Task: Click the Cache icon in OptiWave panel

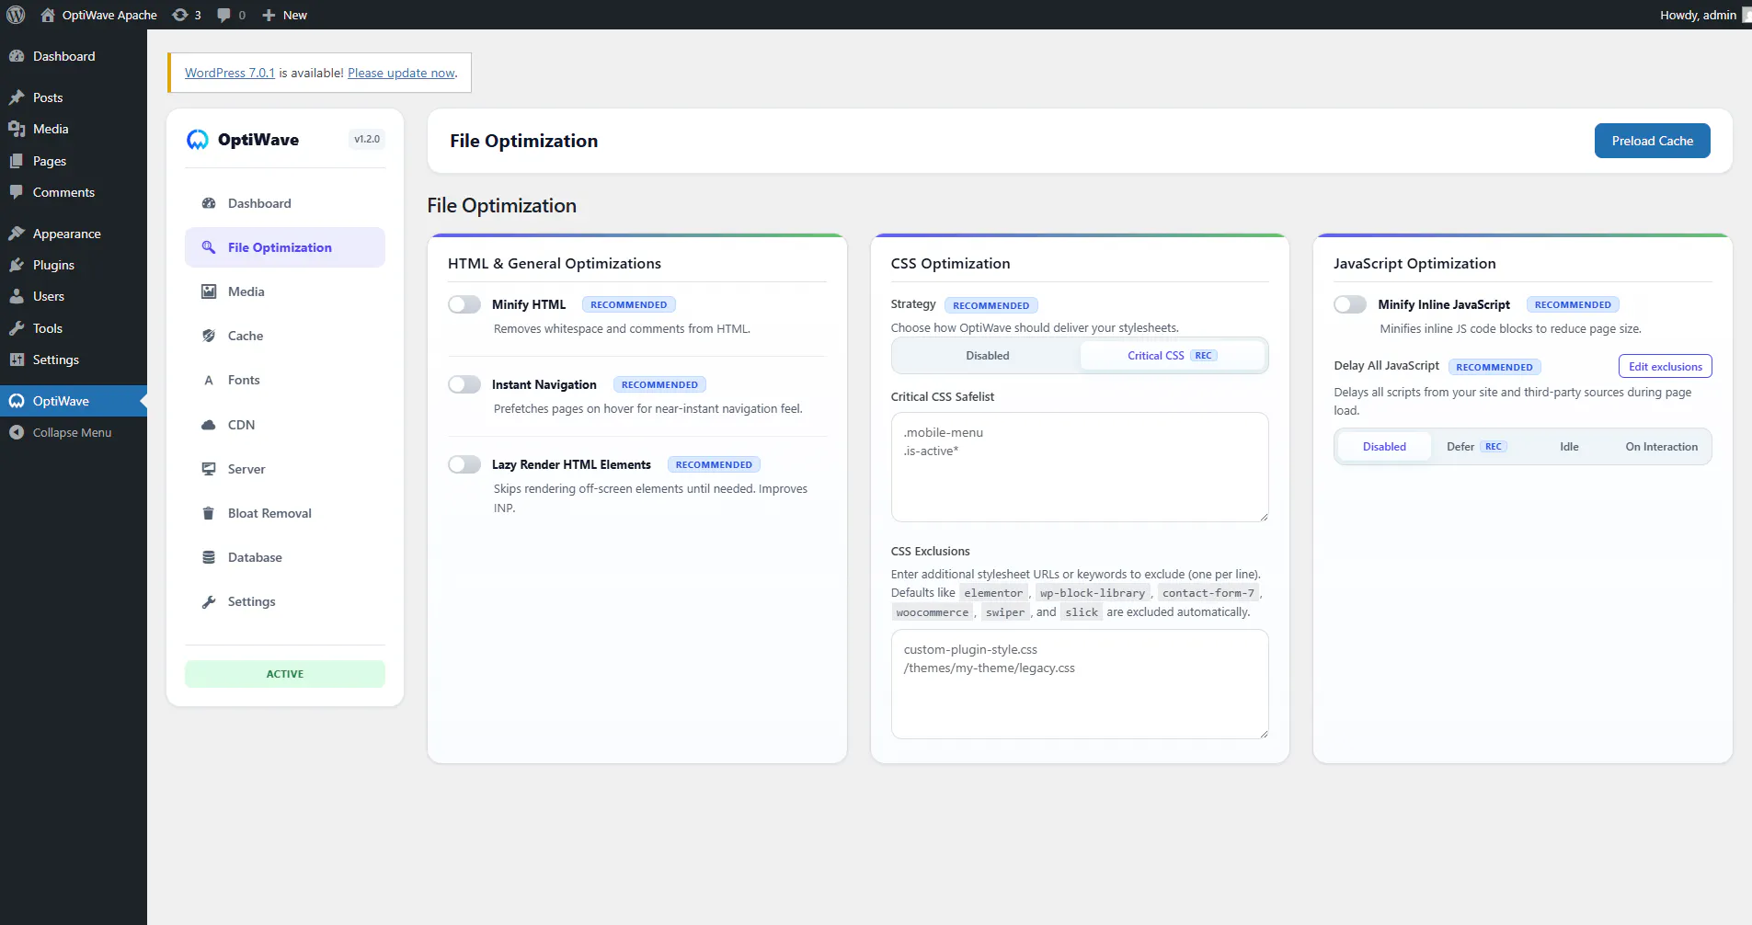Action: [x=209, y=336]
